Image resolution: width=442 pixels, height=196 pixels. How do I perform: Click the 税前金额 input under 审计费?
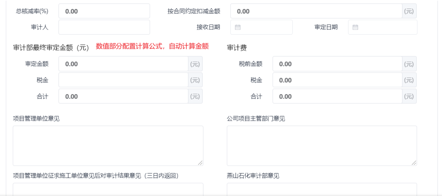pos(337,64)
